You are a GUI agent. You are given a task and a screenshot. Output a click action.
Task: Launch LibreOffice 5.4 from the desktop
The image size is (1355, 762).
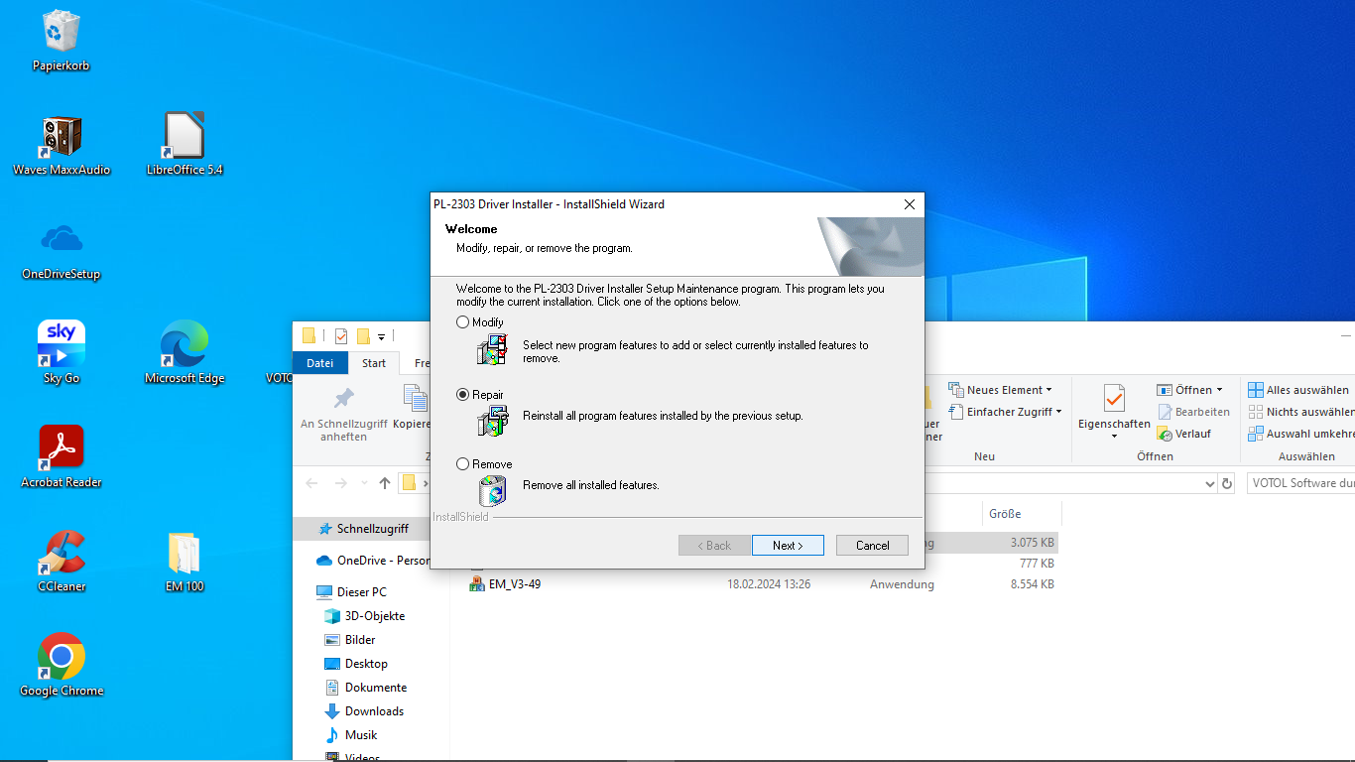(185, 137)
